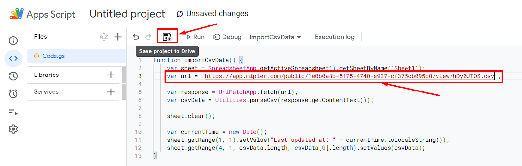Open the Triggers alarm clock icon
The height and width of the screenshot is (166, 522).
click(13, 94)
